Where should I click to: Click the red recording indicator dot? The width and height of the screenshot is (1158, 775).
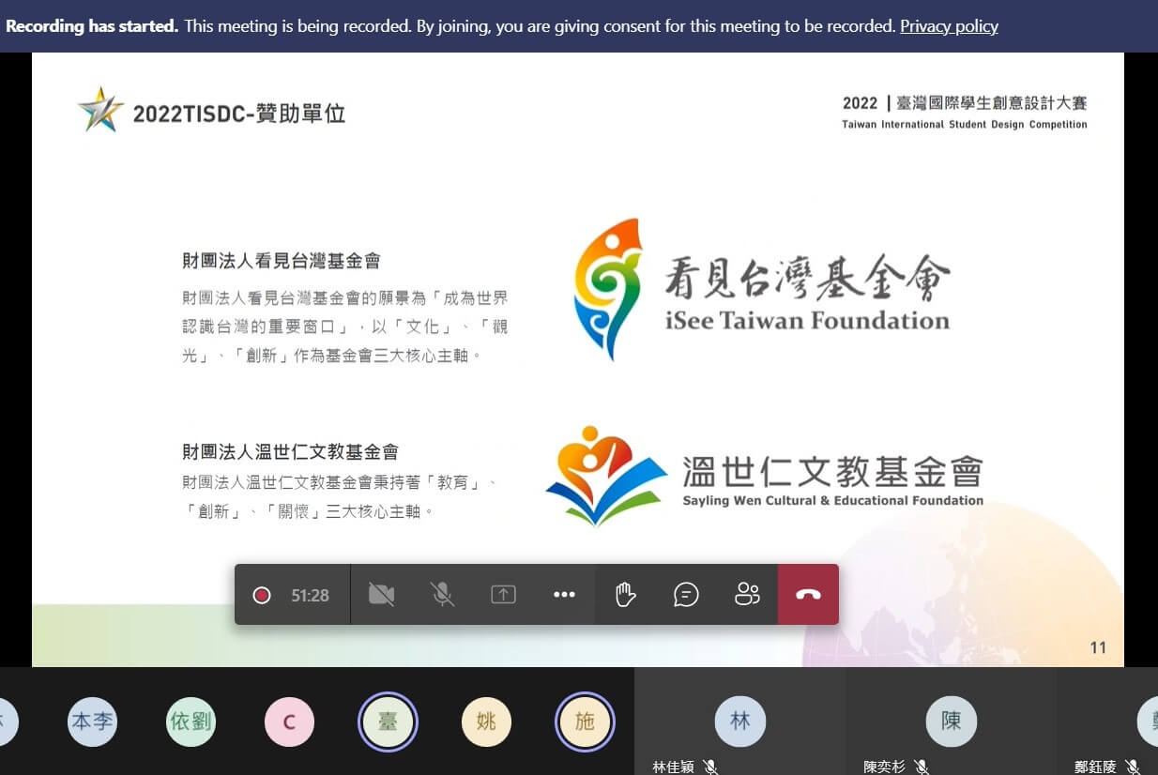click(262, 596)
